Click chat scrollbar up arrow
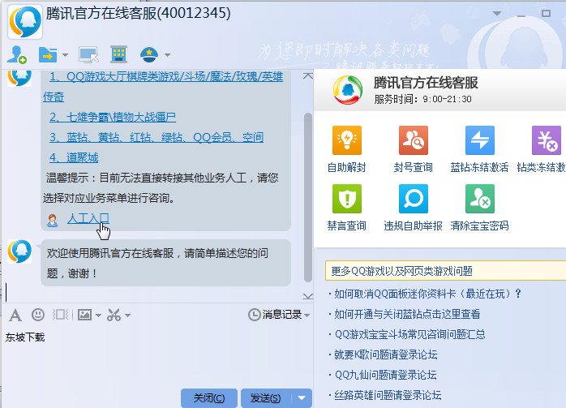The width and height of the screenshot is (566, 408). click(308, 76)
